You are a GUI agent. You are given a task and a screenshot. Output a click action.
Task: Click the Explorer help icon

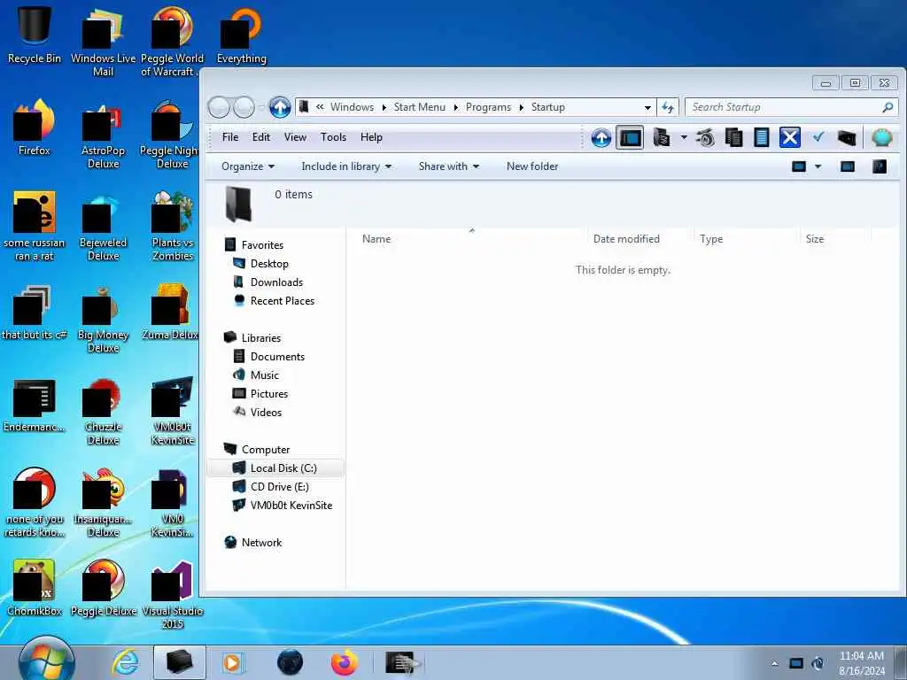coord(880,166)
